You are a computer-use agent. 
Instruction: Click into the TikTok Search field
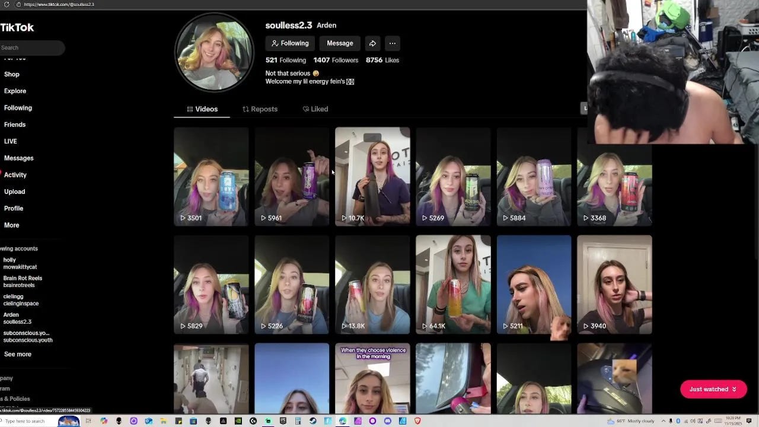pyautogui.click(x=32, y=47)
